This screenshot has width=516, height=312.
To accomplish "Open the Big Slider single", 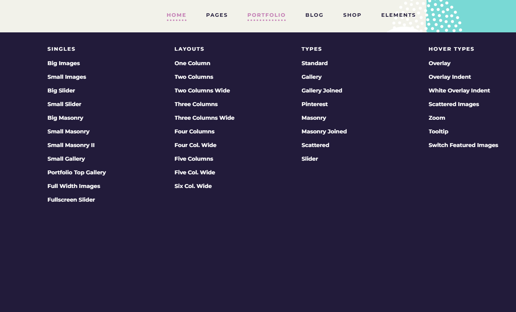I will (61, 90).
